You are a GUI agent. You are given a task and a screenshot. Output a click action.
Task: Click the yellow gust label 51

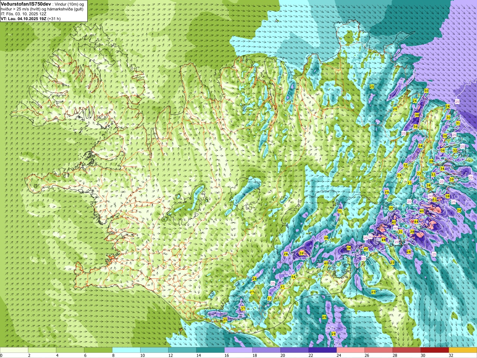[x=435, y=200]
